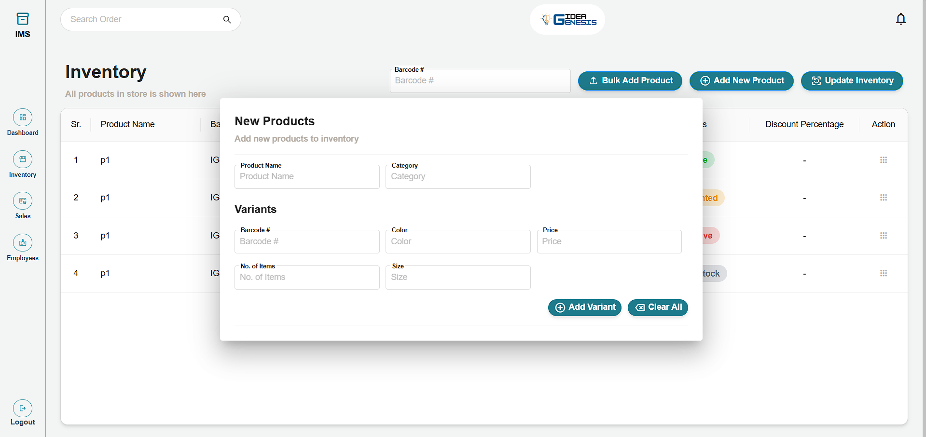
Task: Click the Update Inventory button
Action: click(x=852, y=80)
